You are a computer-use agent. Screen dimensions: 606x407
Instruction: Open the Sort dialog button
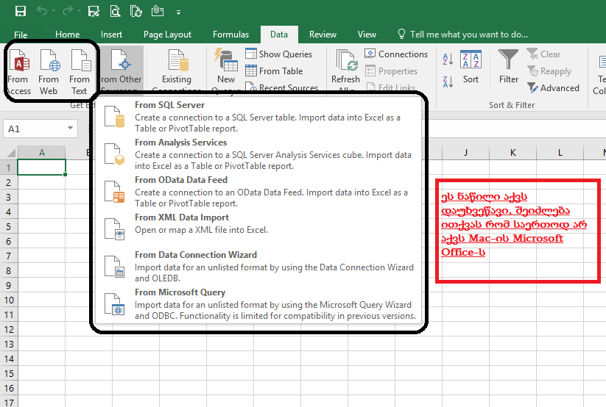coord(471,67)
